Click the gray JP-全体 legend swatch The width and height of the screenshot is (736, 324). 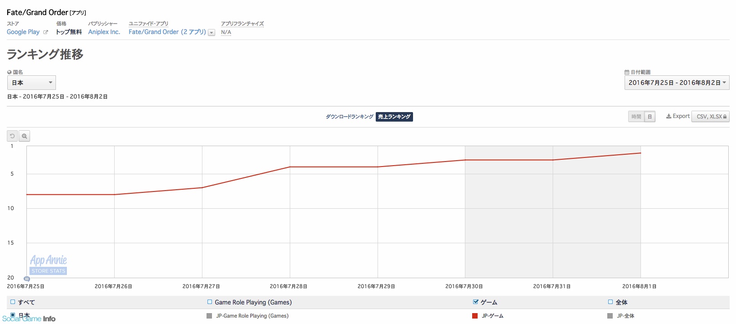point(610,316)
